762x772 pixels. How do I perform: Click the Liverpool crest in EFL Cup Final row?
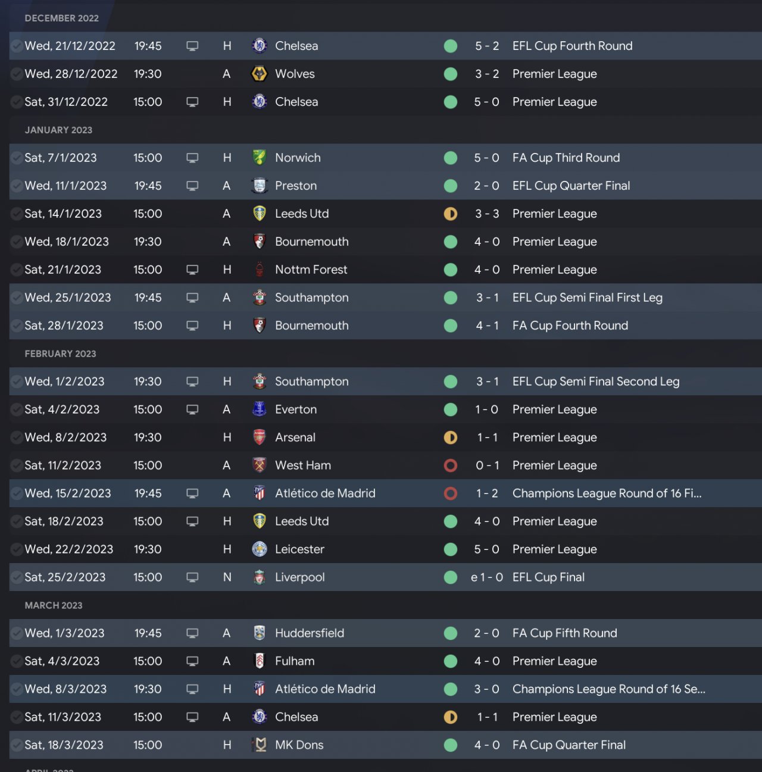(x=260, y=577)
